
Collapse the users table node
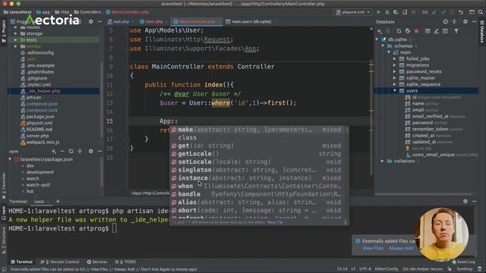pos(395,91)
